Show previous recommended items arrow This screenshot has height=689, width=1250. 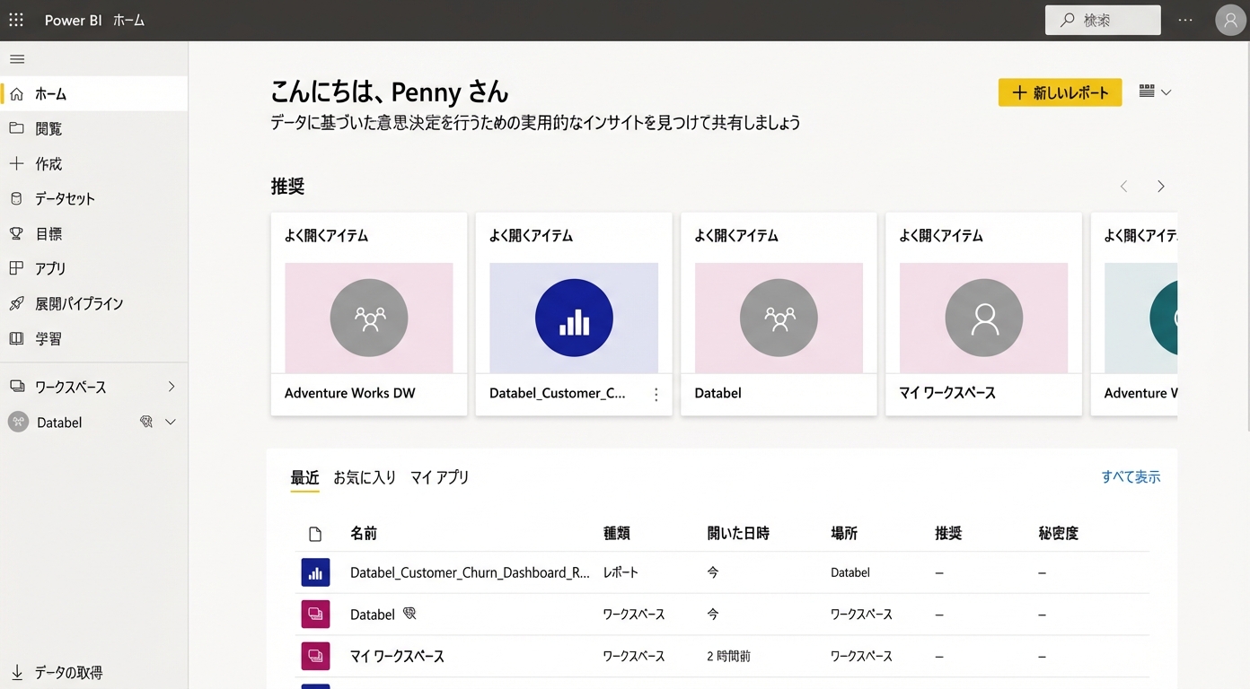tap(1123, 187)
